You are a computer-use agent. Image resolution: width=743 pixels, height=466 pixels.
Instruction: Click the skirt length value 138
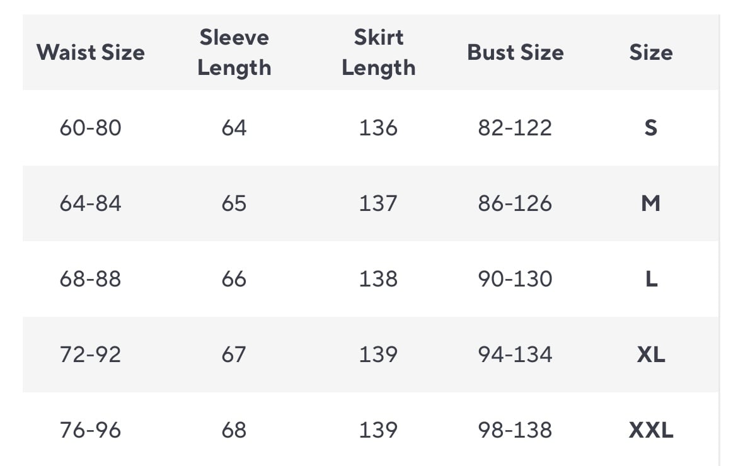[378, 279]
